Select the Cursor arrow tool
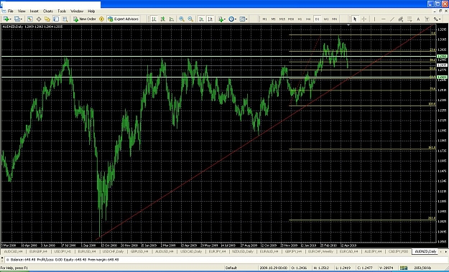The width and height of the screenshot is (449, 272). click(x=355, y=19)
